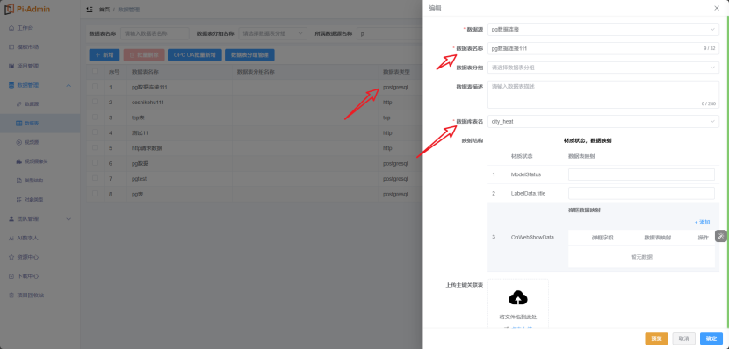Open 类型结构 file icon in sidebar
Screen dimensions: 729x349
[x=19, y=180]
